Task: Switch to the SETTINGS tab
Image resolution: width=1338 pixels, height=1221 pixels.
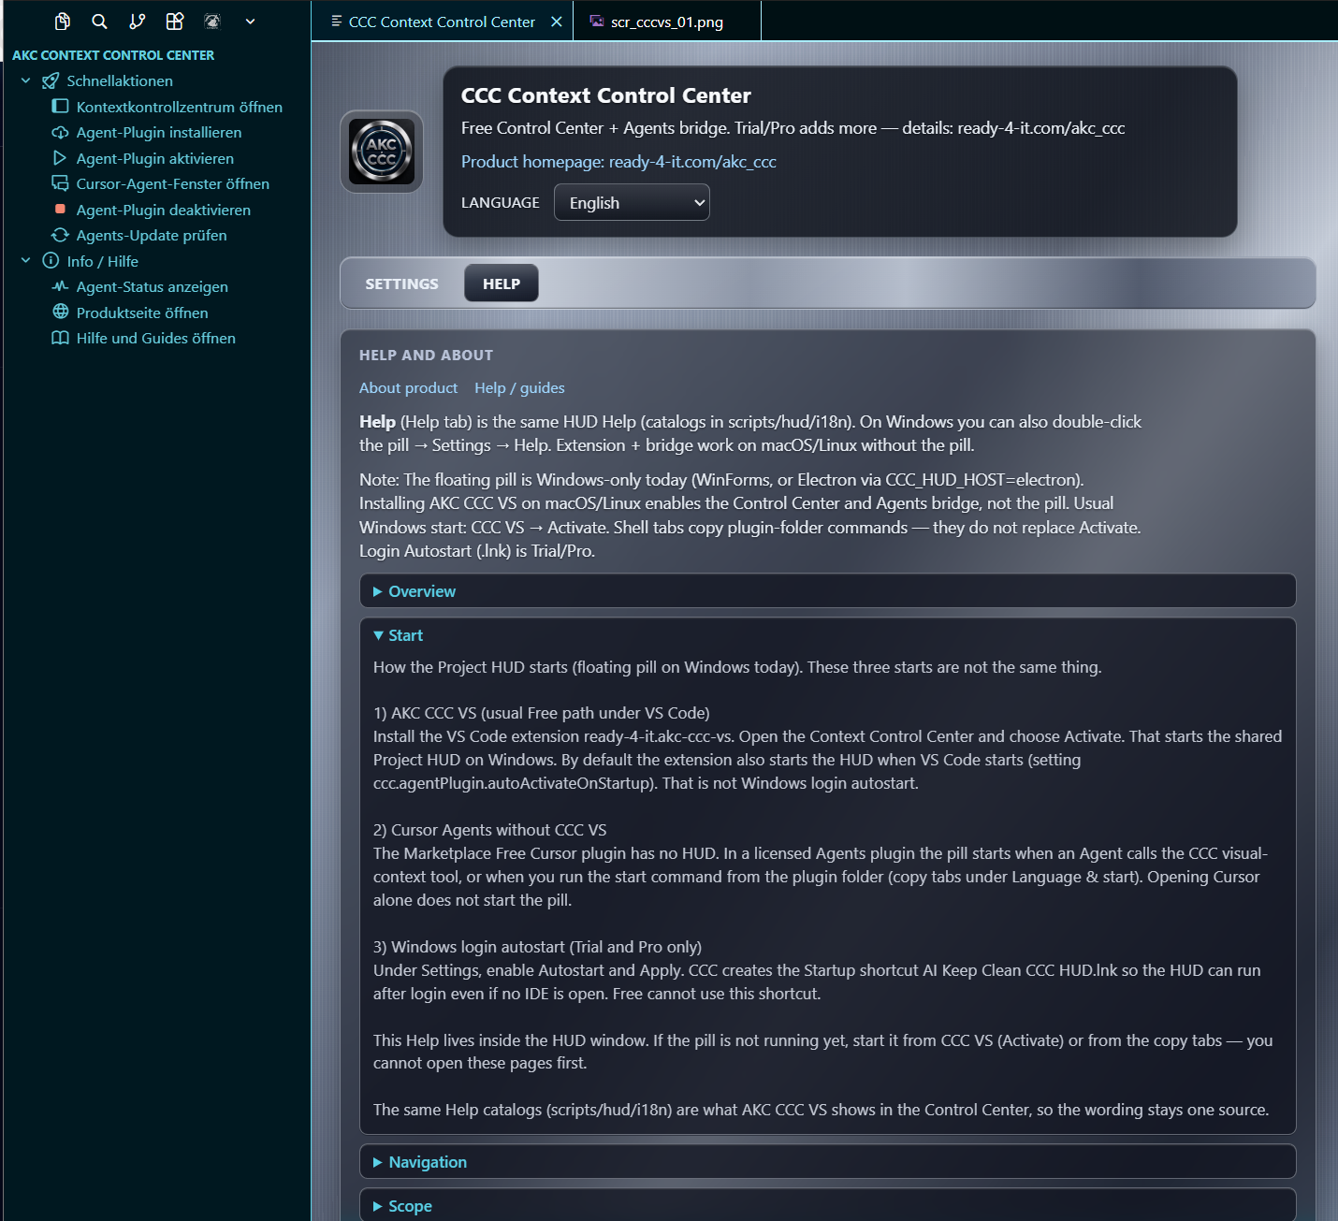Action: 401,283
